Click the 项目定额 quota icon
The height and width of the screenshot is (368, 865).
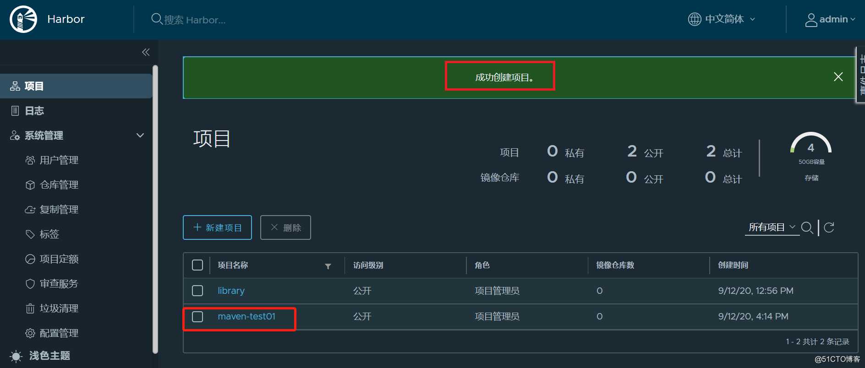pos(30,259)
